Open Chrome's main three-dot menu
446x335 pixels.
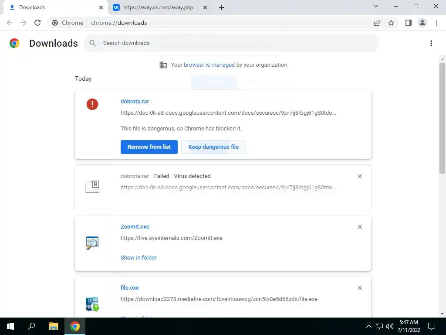pos(436,23)
